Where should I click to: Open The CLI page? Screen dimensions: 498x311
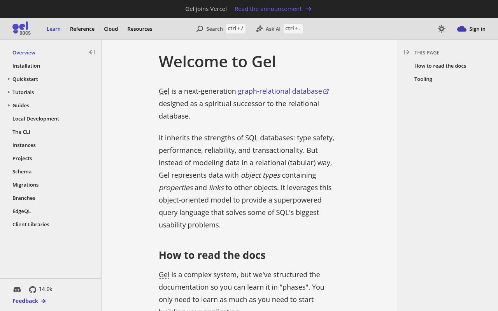21,132
